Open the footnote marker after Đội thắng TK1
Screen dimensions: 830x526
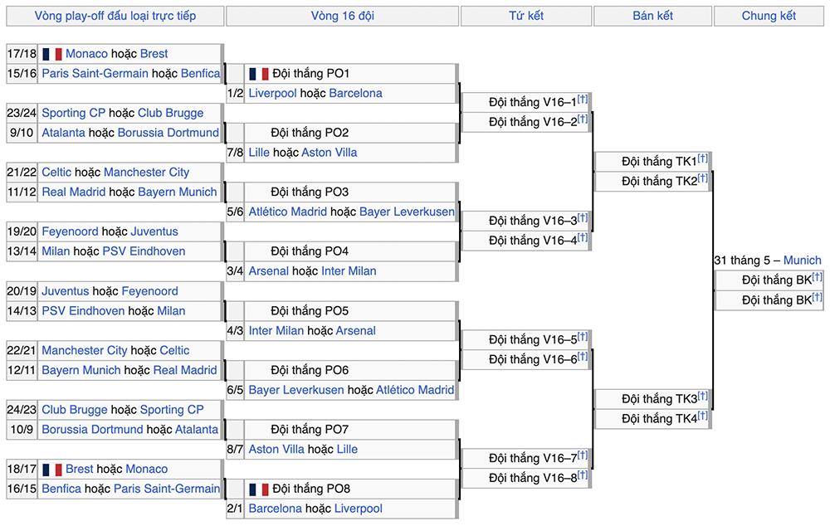703,158
